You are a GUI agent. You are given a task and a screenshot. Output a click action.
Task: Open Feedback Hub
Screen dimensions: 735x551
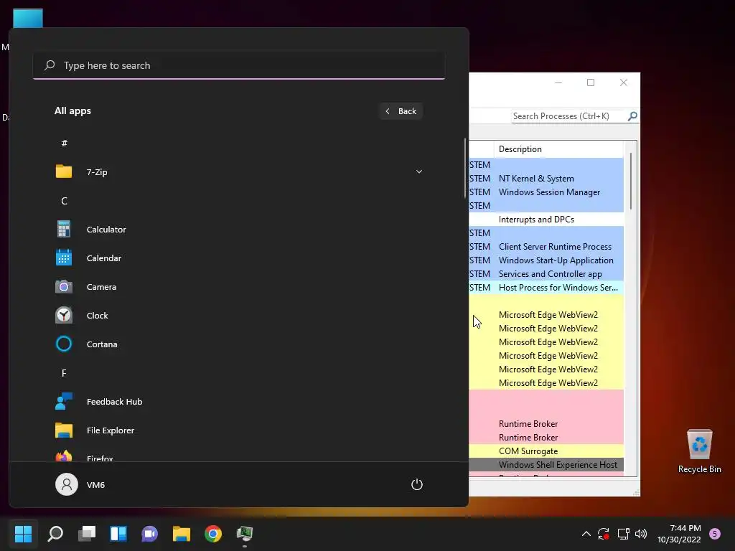238,402
